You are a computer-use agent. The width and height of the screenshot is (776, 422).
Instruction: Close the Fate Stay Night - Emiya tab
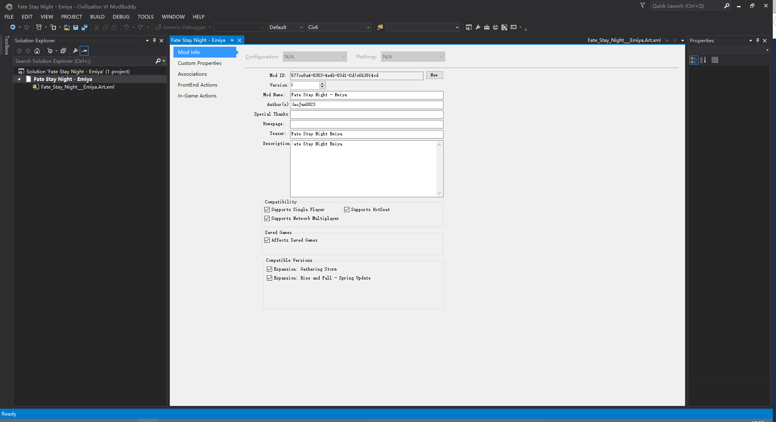click(239, 40)
